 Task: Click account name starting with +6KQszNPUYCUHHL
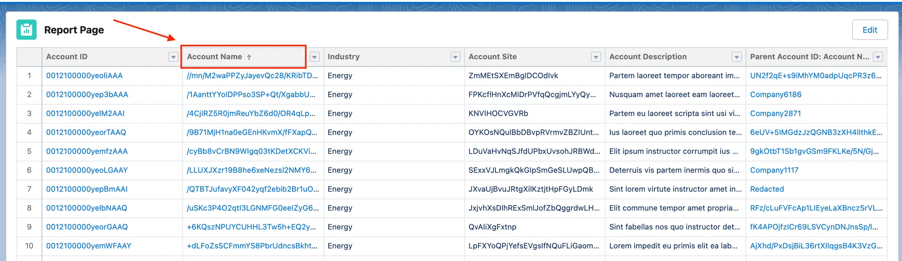click(x=251, y=227)
